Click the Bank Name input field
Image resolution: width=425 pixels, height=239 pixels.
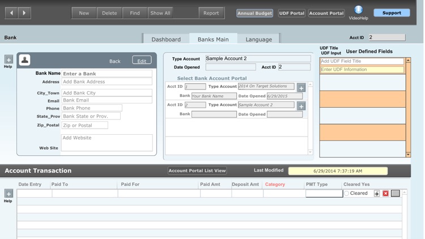pyautogui.click(x=107, y=74)
